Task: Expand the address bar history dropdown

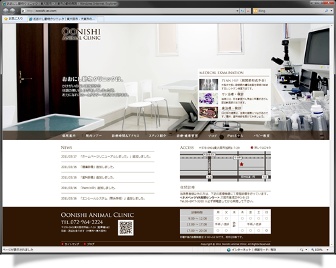Action: tap(237, 11)
